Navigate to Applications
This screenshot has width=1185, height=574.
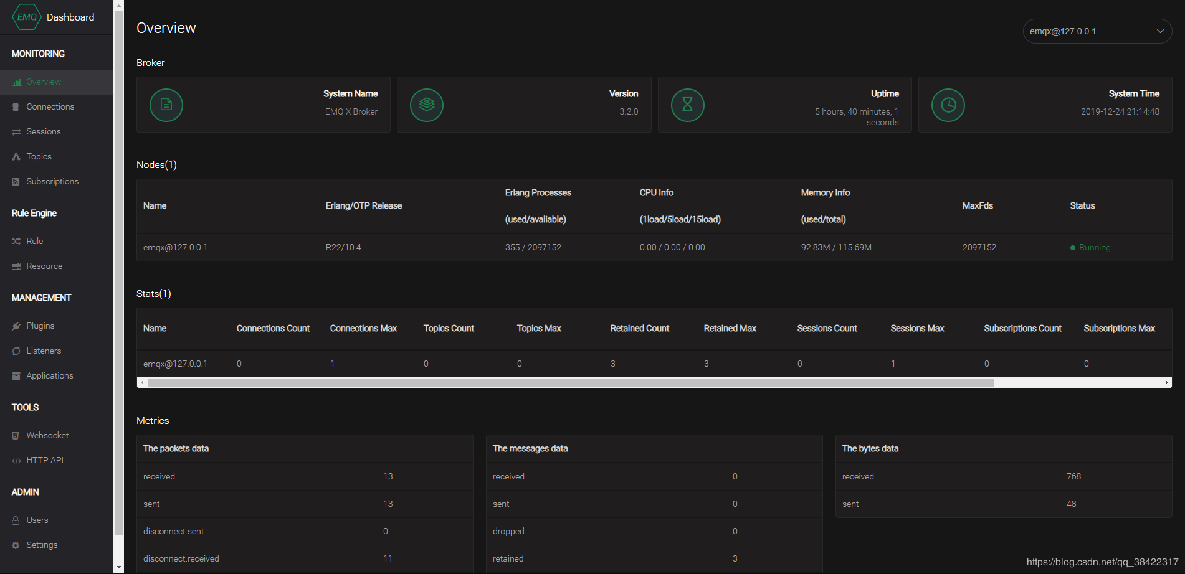click(x=57, y=375)
